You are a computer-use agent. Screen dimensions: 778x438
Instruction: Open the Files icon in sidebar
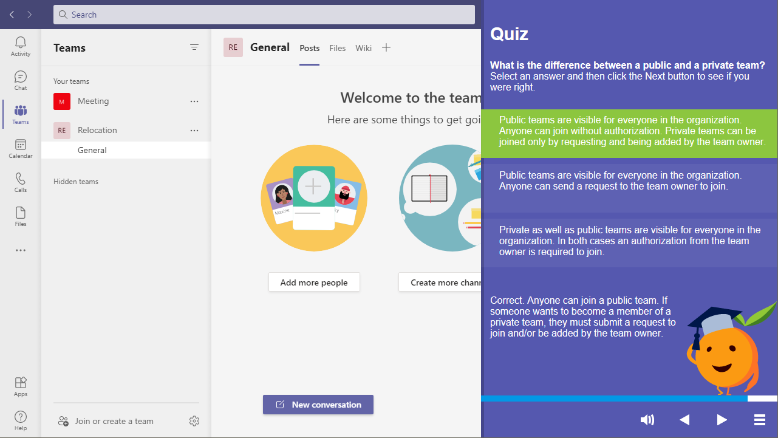pyautogui.click(x=21, y=216)
